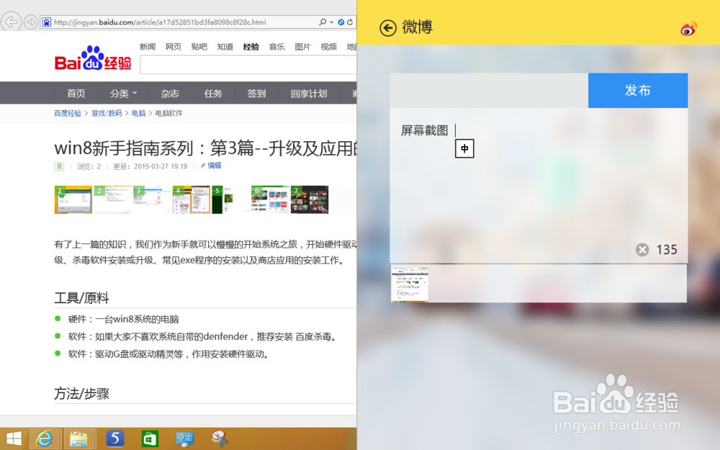Open the 音乐 link
This screenshot has height=450, width=720.
click(277, 47)
